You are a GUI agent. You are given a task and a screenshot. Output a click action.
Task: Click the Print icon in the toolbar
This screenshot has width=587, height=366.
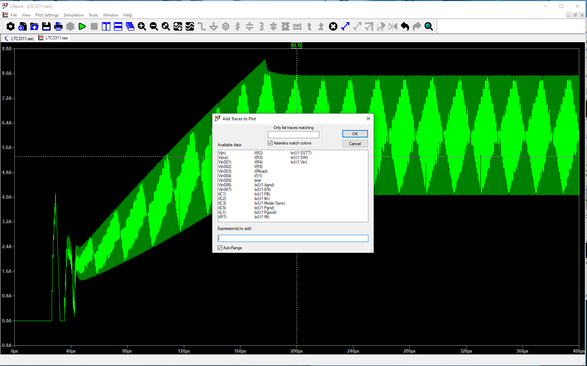pos(58,26)
